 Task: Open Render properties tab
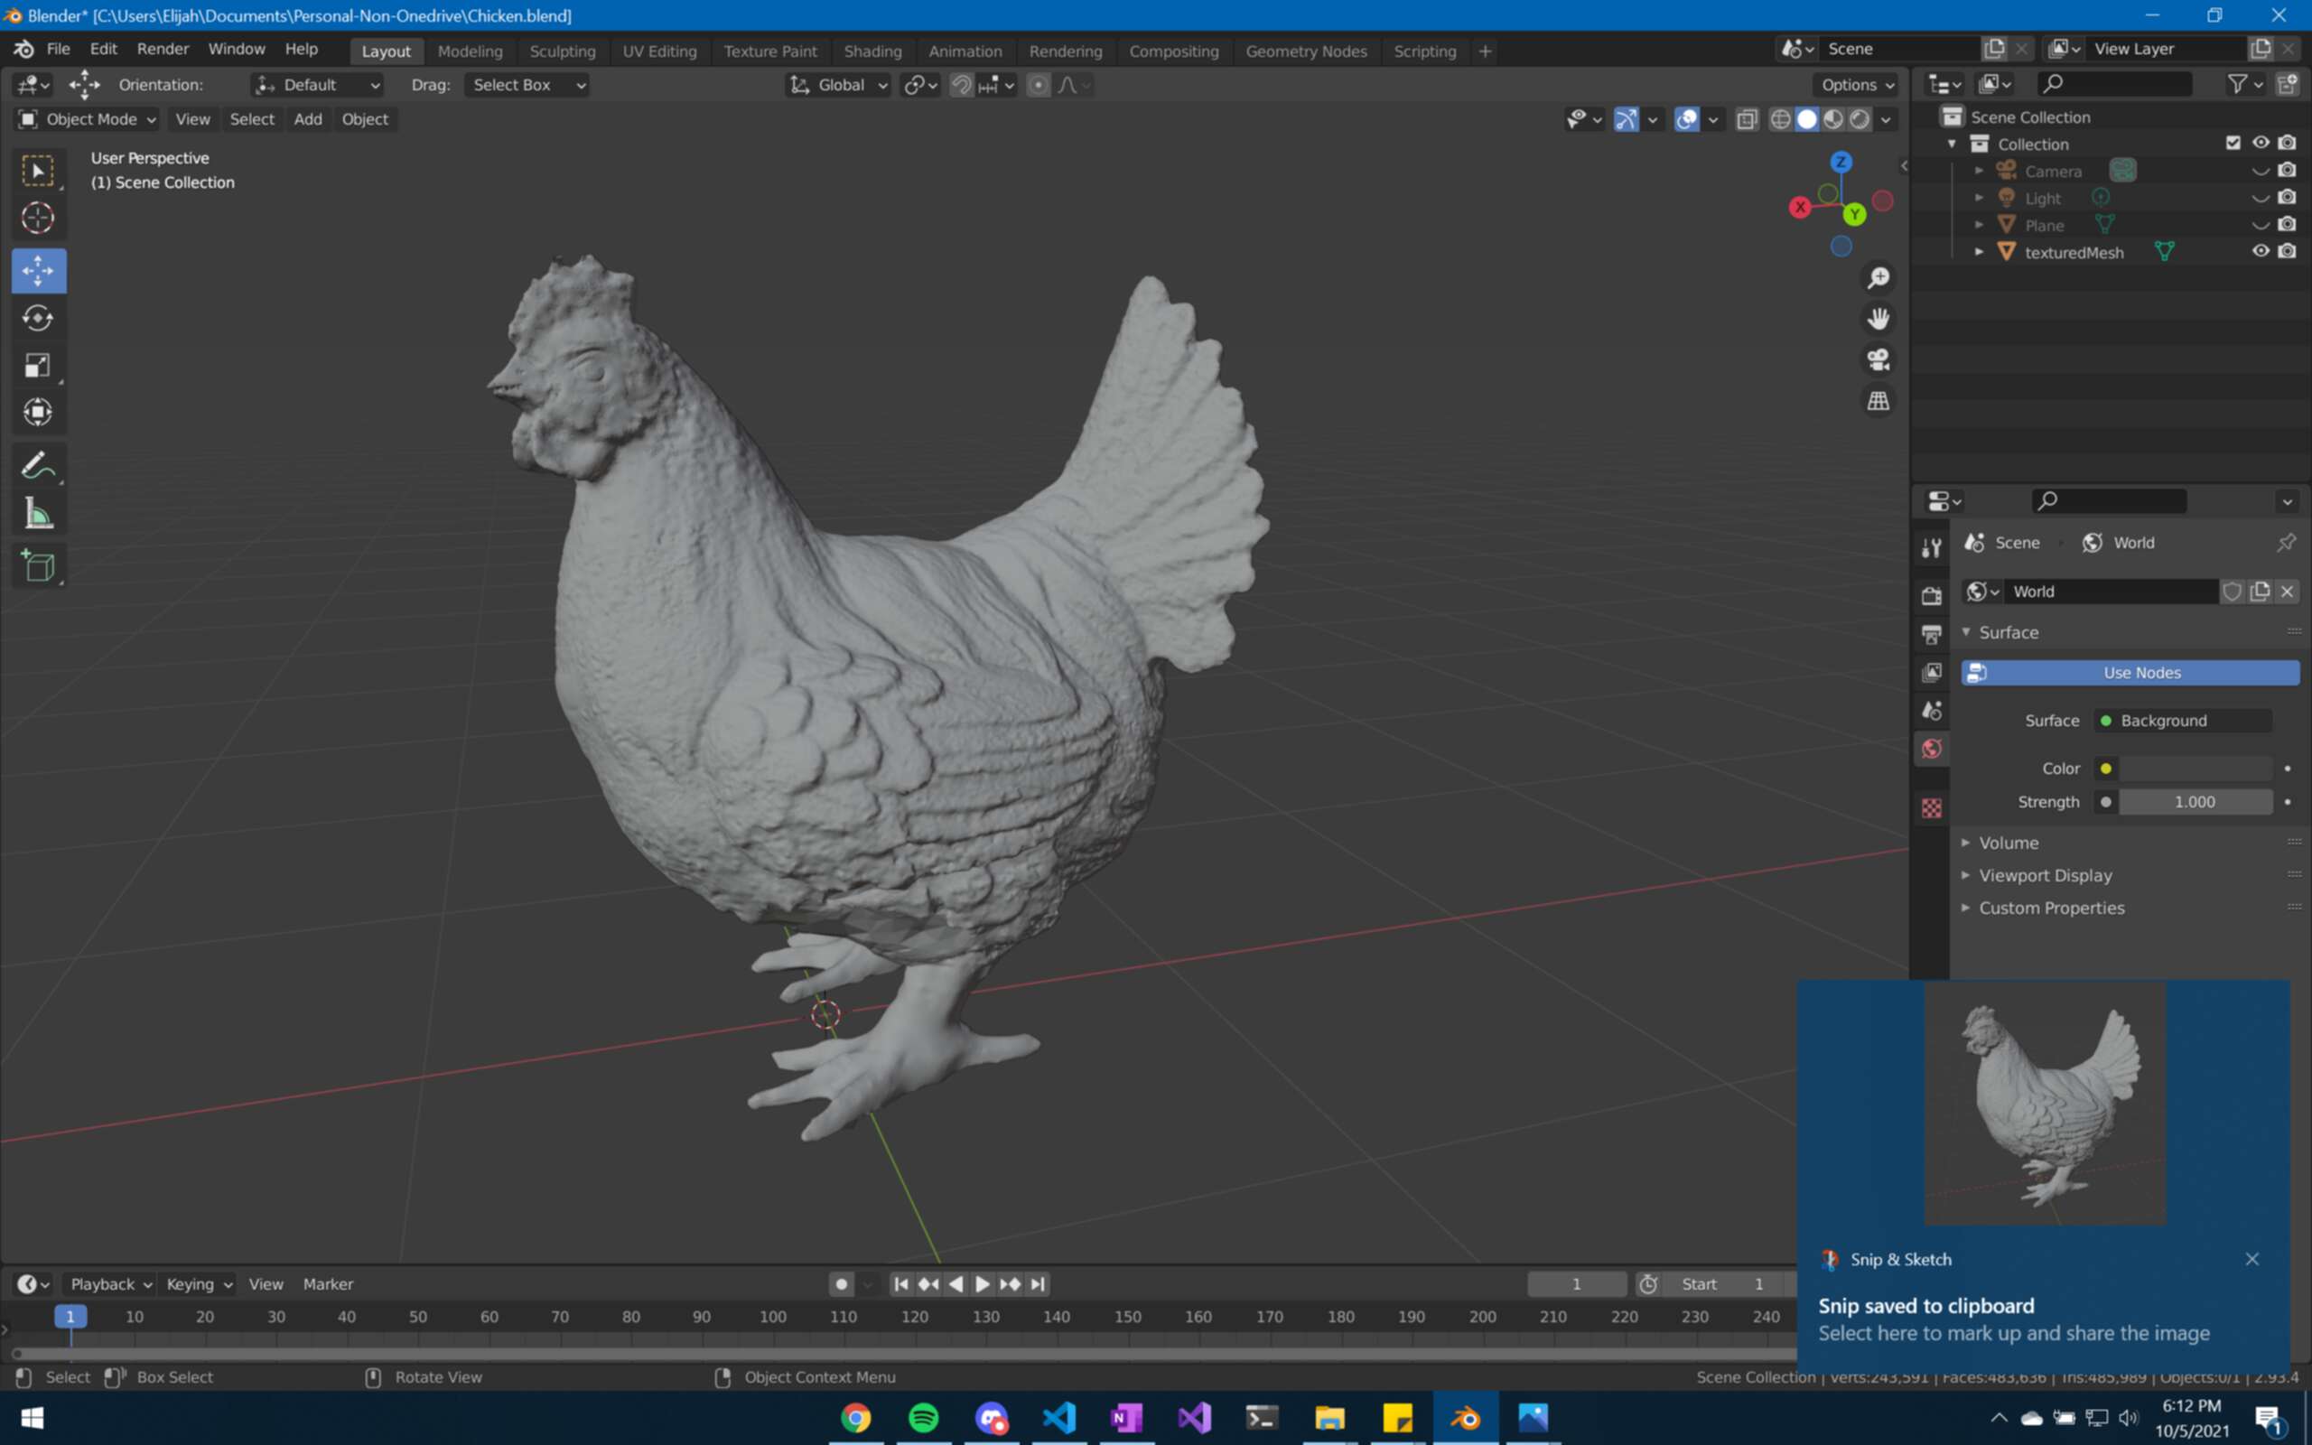point(1932,595)
